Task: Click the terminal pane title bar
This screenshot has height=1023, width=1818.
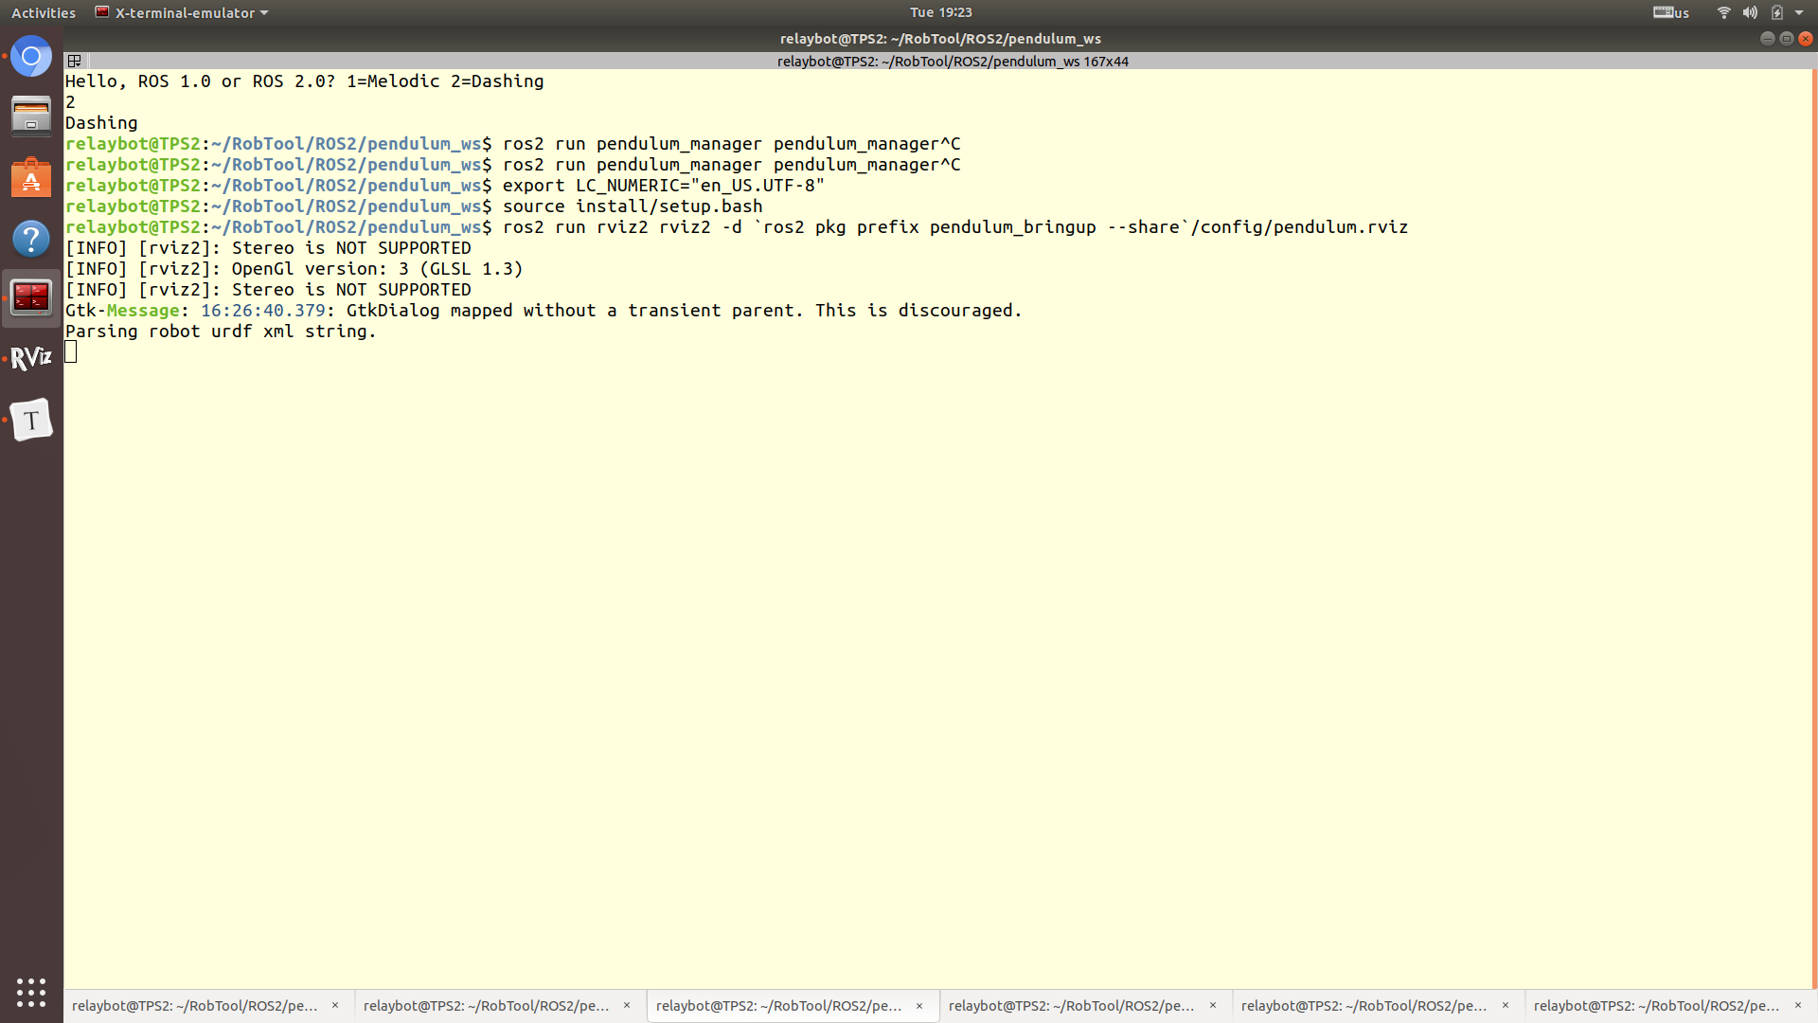Action: click(x=952, y=62)
